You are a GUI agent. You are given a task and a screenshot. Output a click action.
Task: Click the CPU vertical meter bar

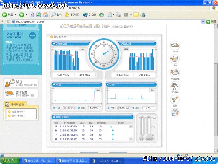coord(143,126)
